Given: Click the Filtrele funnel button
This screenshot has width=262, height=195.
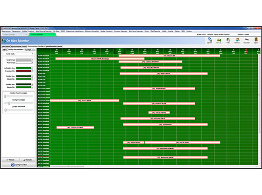Looking at the screenshot, I should coord(10,160).
